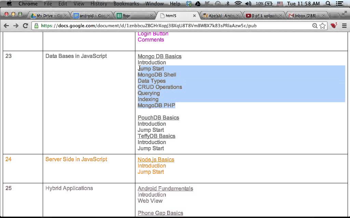Switch to the My Drive tab

pos(49,16)
